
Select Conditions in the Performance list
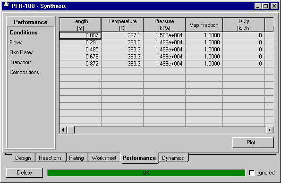point(24,33)
